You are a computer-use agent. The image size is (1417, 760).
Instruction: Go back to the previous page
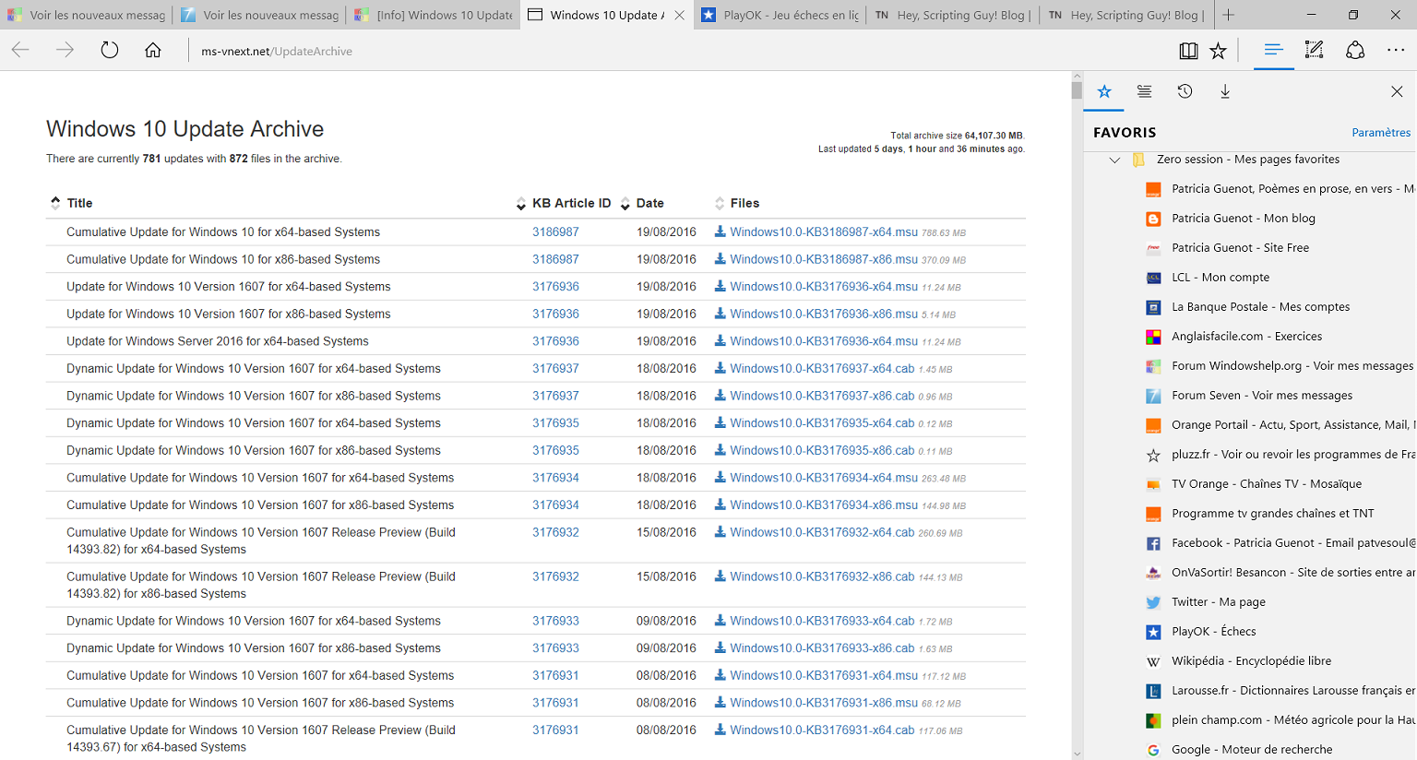[x=20, y=51]
